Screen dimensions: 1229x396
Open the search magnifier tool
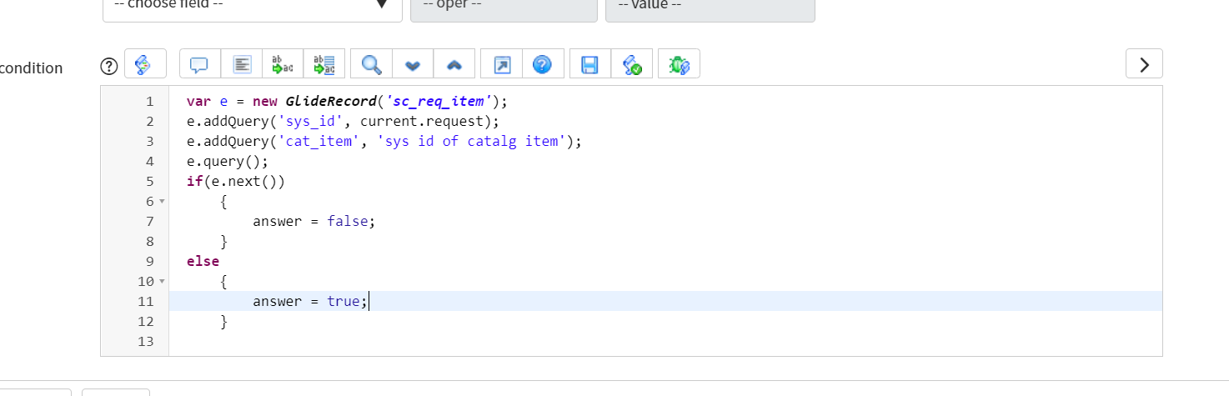click(371, 64)
